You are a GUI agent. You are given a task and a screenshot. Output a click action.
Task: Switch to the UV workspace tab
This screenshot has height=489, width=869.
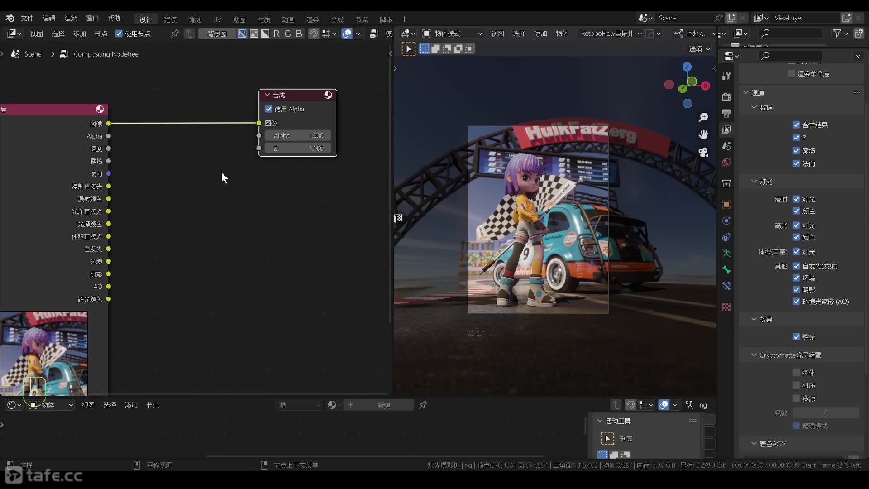click(x=217, y=19)
